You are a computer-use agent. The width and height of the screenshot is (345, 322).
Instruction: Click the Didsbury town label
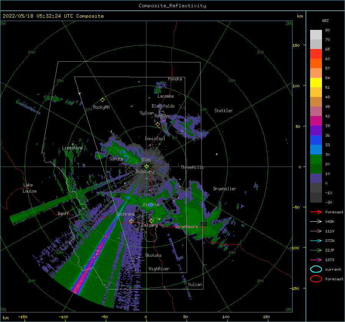coord(145,172)
